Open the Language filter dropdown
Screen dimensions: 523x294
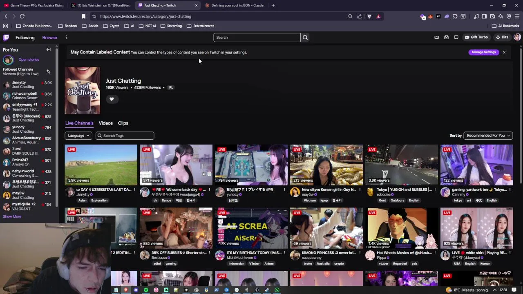[78, 136]
